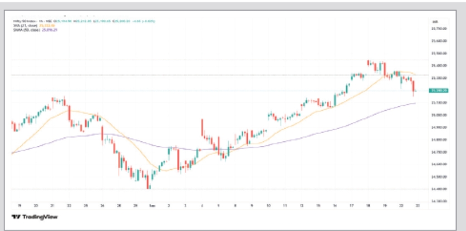Viewport: 466px width, 231px height.
Task: Click the green highlighted current price label
Action: coord(438,90)
